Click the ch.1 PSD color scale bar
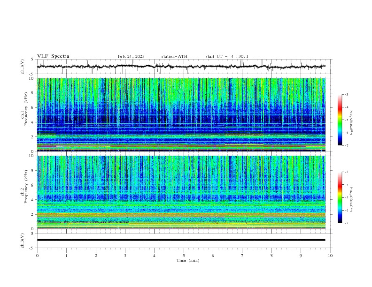Screen dimensions: 372x287 click(x=340, y=120)
